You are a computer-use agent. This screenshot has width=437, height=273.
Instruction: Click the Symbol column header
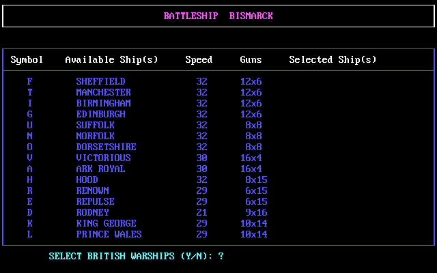coord(27,59)
